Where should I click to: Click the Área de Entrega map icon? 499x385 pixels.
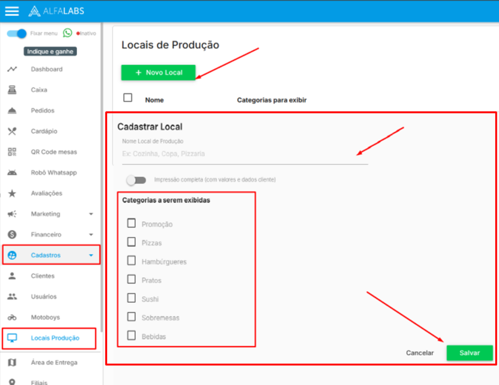(12, 362)
